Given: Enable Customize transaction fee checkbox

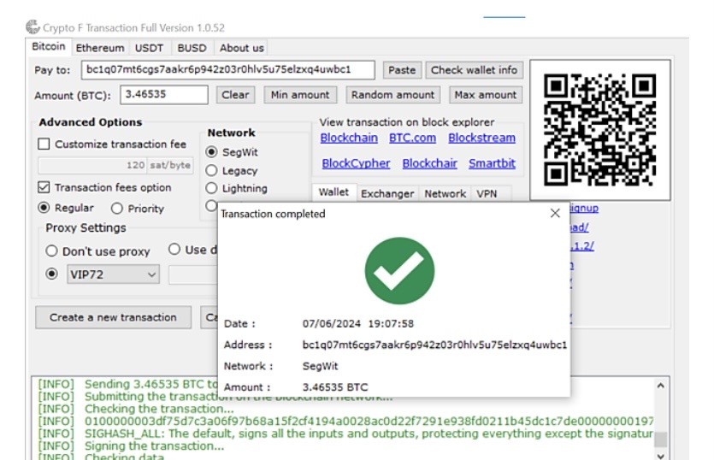Looking at the screenshot, I should pyautogui.click(x=45, y=144).
